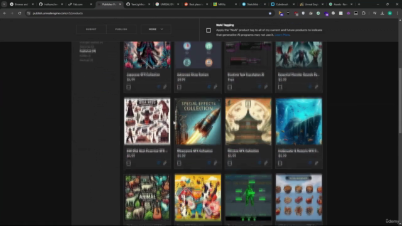The width and height of the screenshot is (402, 226).
Task: Open browser downloads icon
Action: click(383, 13)
